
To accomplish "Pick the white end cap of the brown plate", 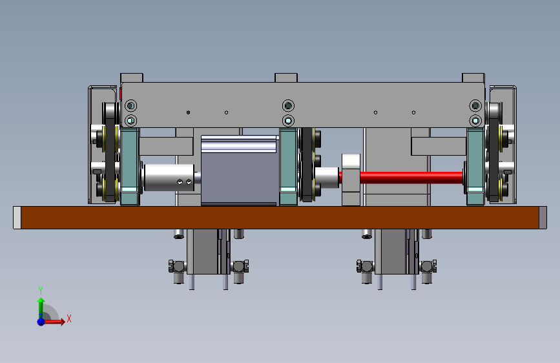I will point(17,218).
